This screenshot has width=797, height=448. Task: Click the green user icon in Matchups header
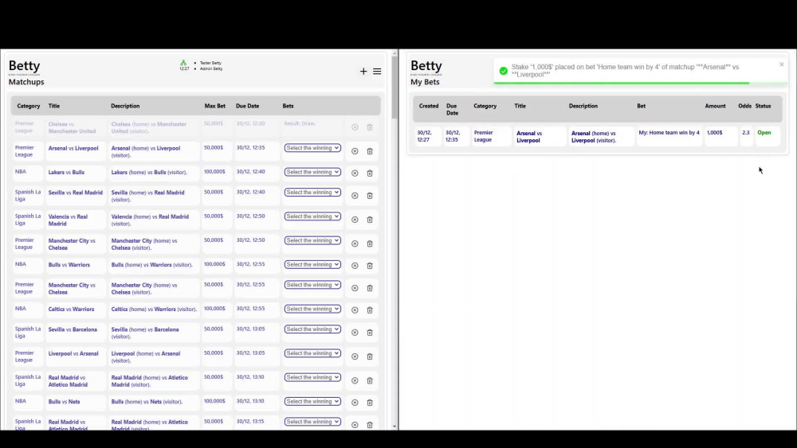[183, 63]
